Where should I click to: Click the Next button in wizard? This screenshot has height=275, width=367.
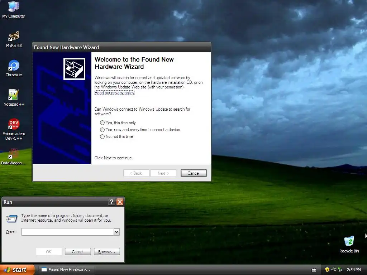click(163, 173)
